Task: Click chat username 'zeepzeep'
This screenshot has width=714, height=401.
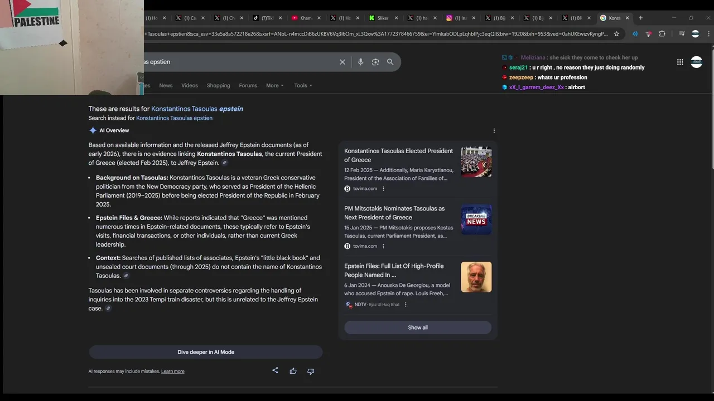Action: coord(522,77)
